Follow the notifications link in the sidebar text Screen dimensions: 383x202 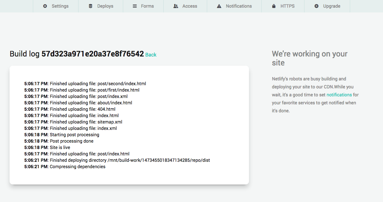[339, 95]
